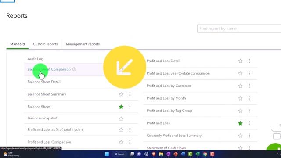Screen dimensions: 281x158
Task: Favorite the Business Snapshot report
Action: (121, 118)
